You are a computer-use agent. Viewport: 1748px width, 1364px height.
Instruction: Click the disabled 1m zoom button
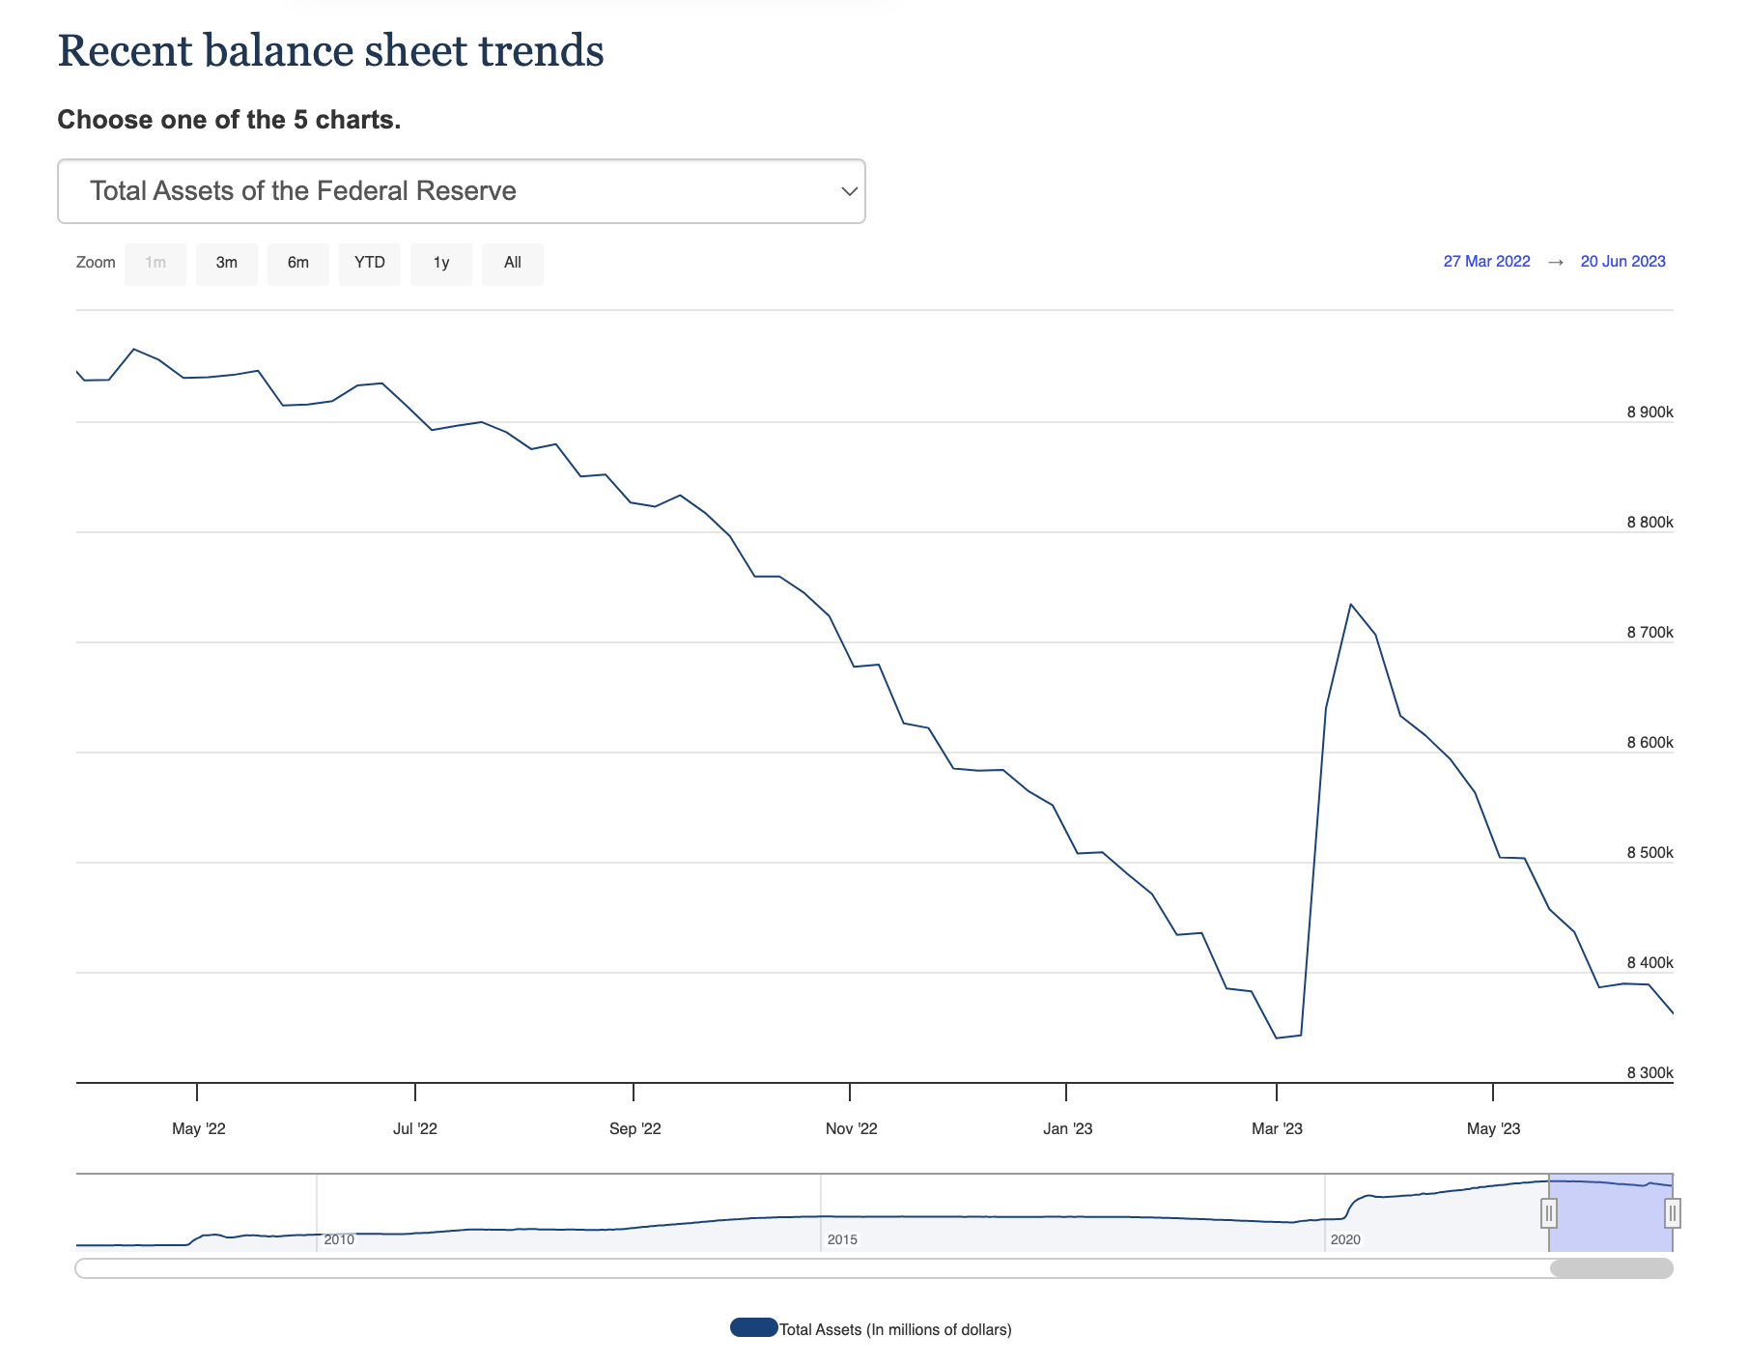(155, 263)
